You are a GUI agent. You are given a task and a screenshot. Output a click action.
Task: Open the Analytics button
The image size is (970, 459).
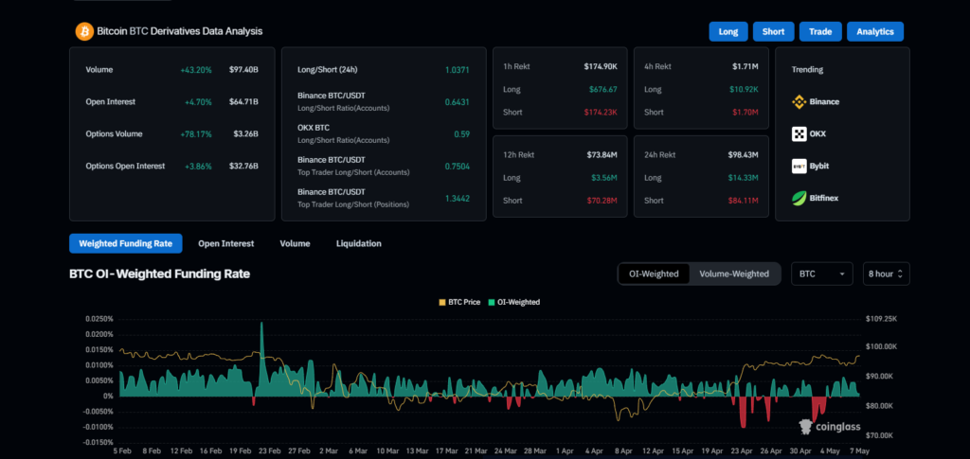click(874, 31)
